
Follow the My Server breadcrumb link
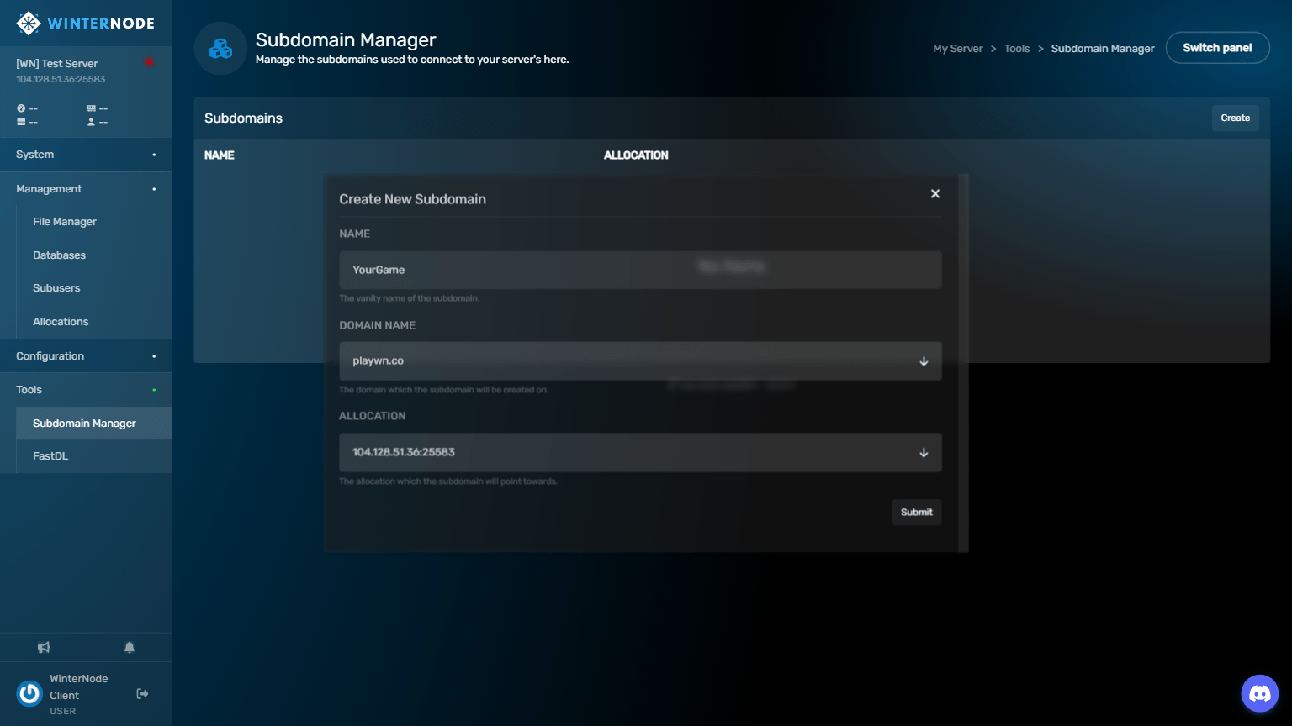point(957,49)
